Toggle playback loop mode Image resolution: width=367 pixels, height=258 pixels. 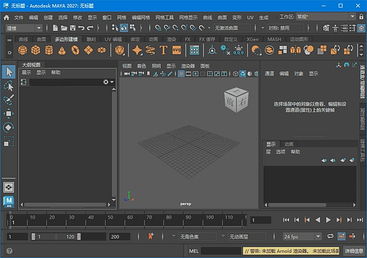[330, 236]
